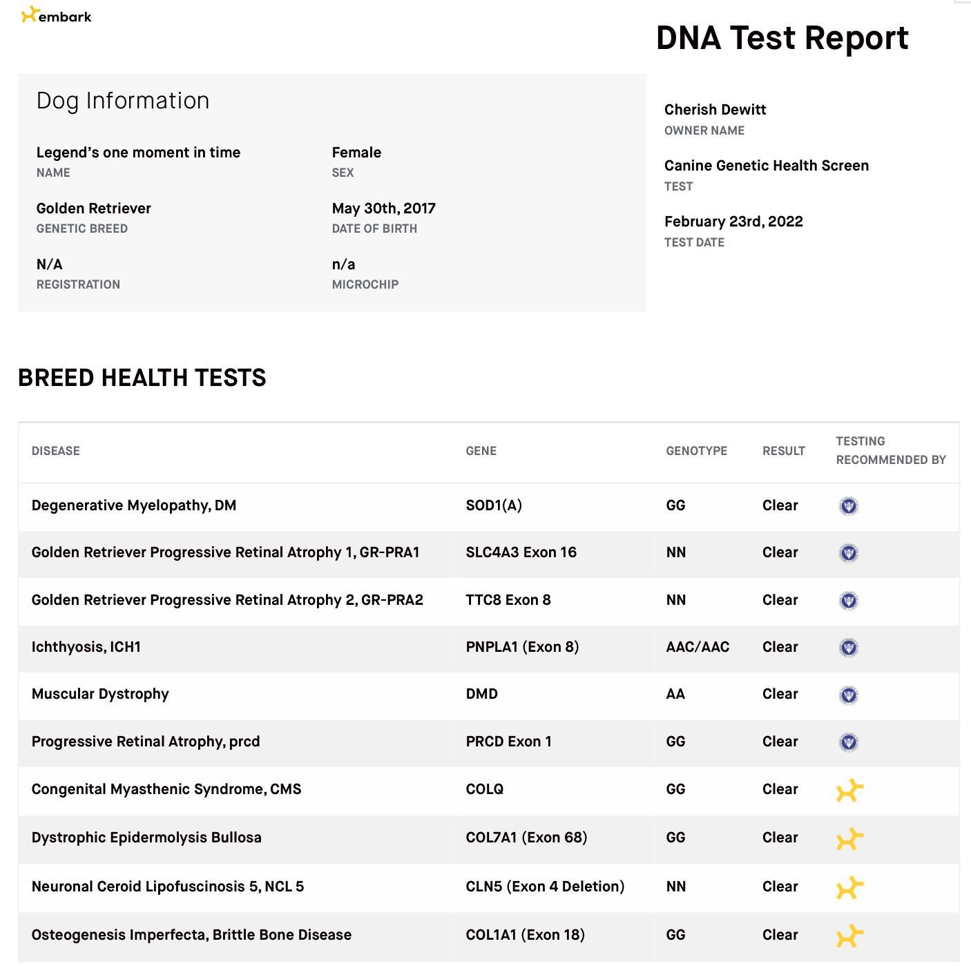Image resolution: width=971 pixels, height=966 pixels.
Task: Click the seal icon in the PRCD Exon 1 row
Action: pyautogui.click(x=848, y=742)
